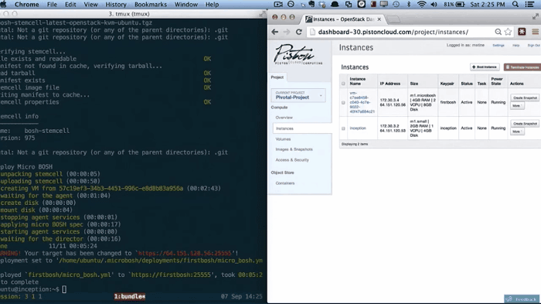Open the inception instance name link
This screenshot has height=304, width=541.
coord(357,128)
